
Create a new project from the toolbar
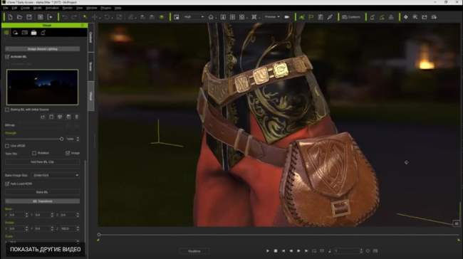click(x=11, y=17)
